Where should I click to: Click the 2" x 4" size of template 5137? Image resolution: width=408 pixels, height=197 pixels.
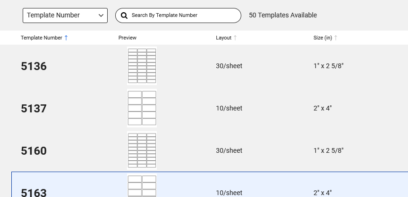(323, 108)
